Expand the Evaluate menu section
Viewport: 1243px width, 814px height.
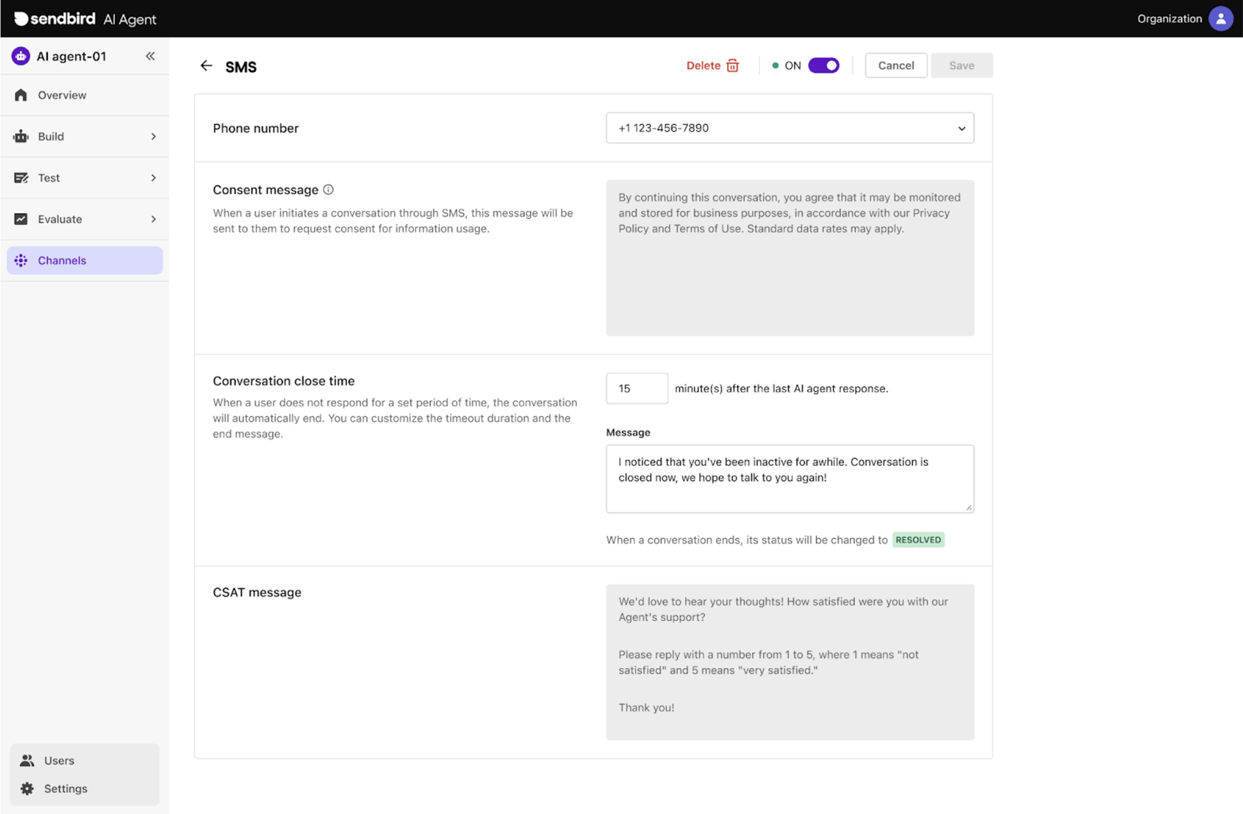click(x=85, y=219)
